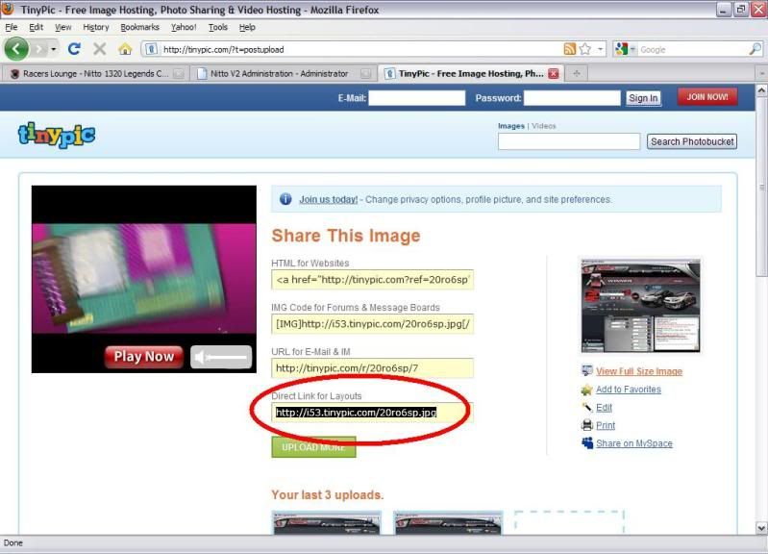
Task: Click the Share on MySpace link
Action: pyautogui.click(x=633, y=443)
